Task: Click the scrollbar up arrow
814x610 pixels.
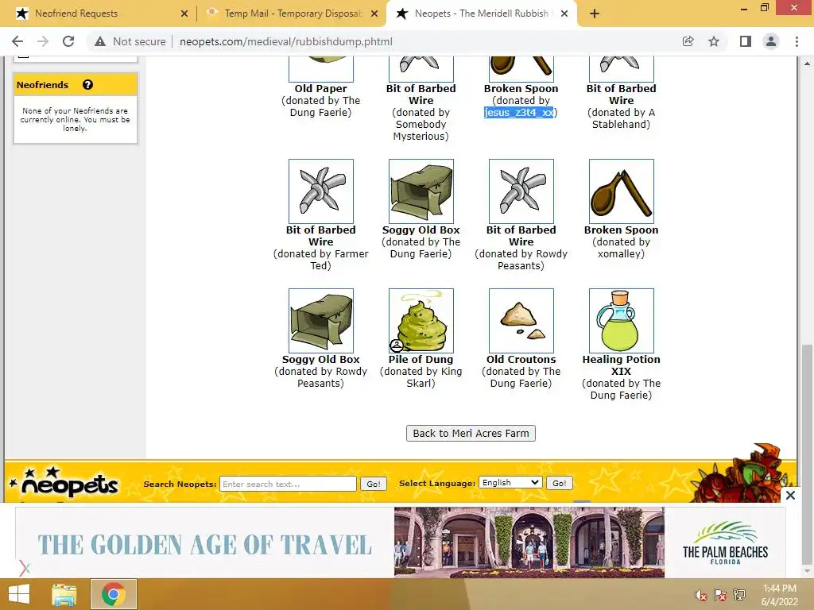Action: point(807,64)
